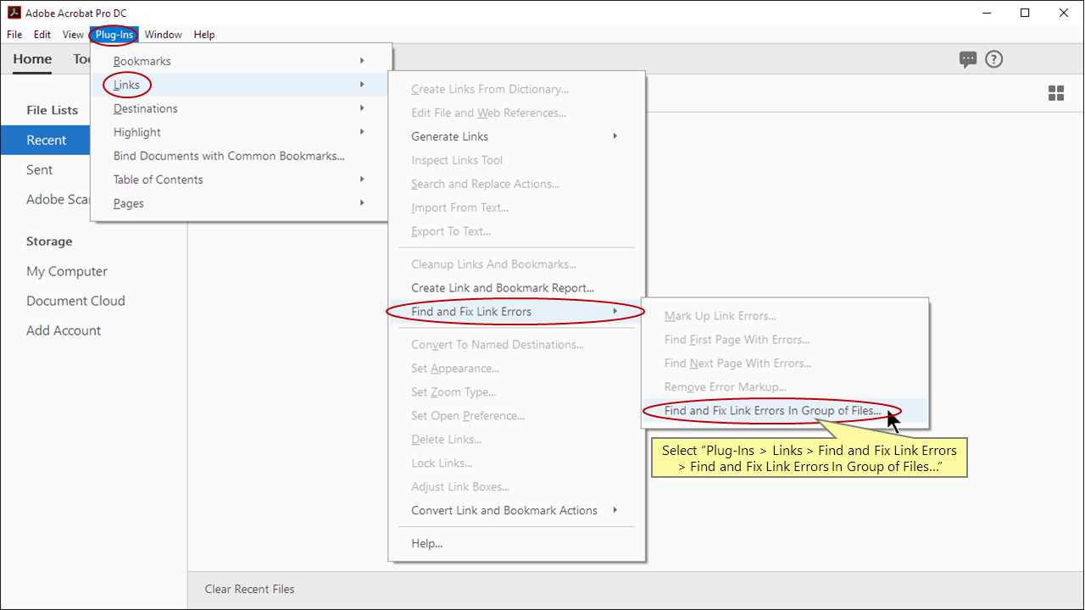Select Recent in File Lists

46,141
